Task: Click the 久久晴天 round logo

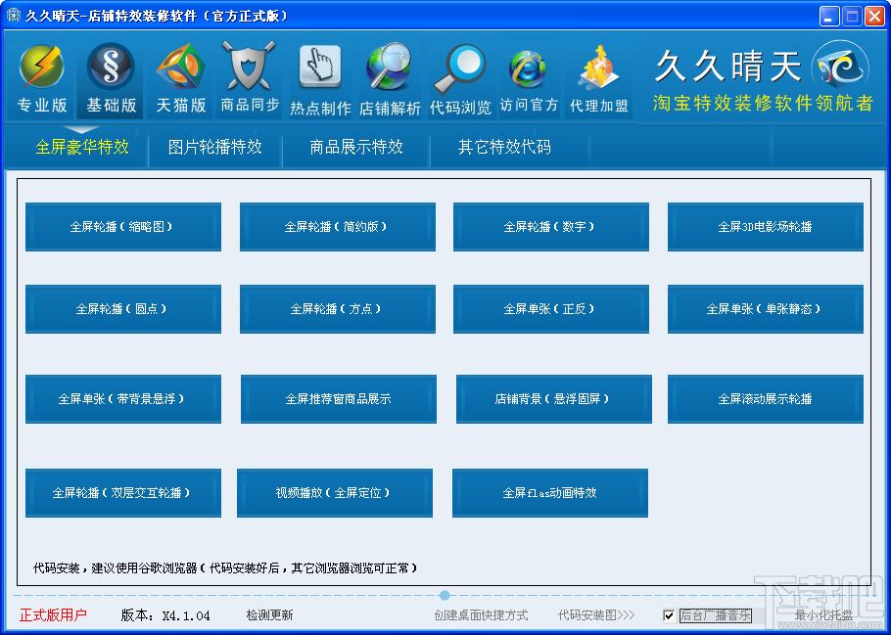Action: (840, 68)
